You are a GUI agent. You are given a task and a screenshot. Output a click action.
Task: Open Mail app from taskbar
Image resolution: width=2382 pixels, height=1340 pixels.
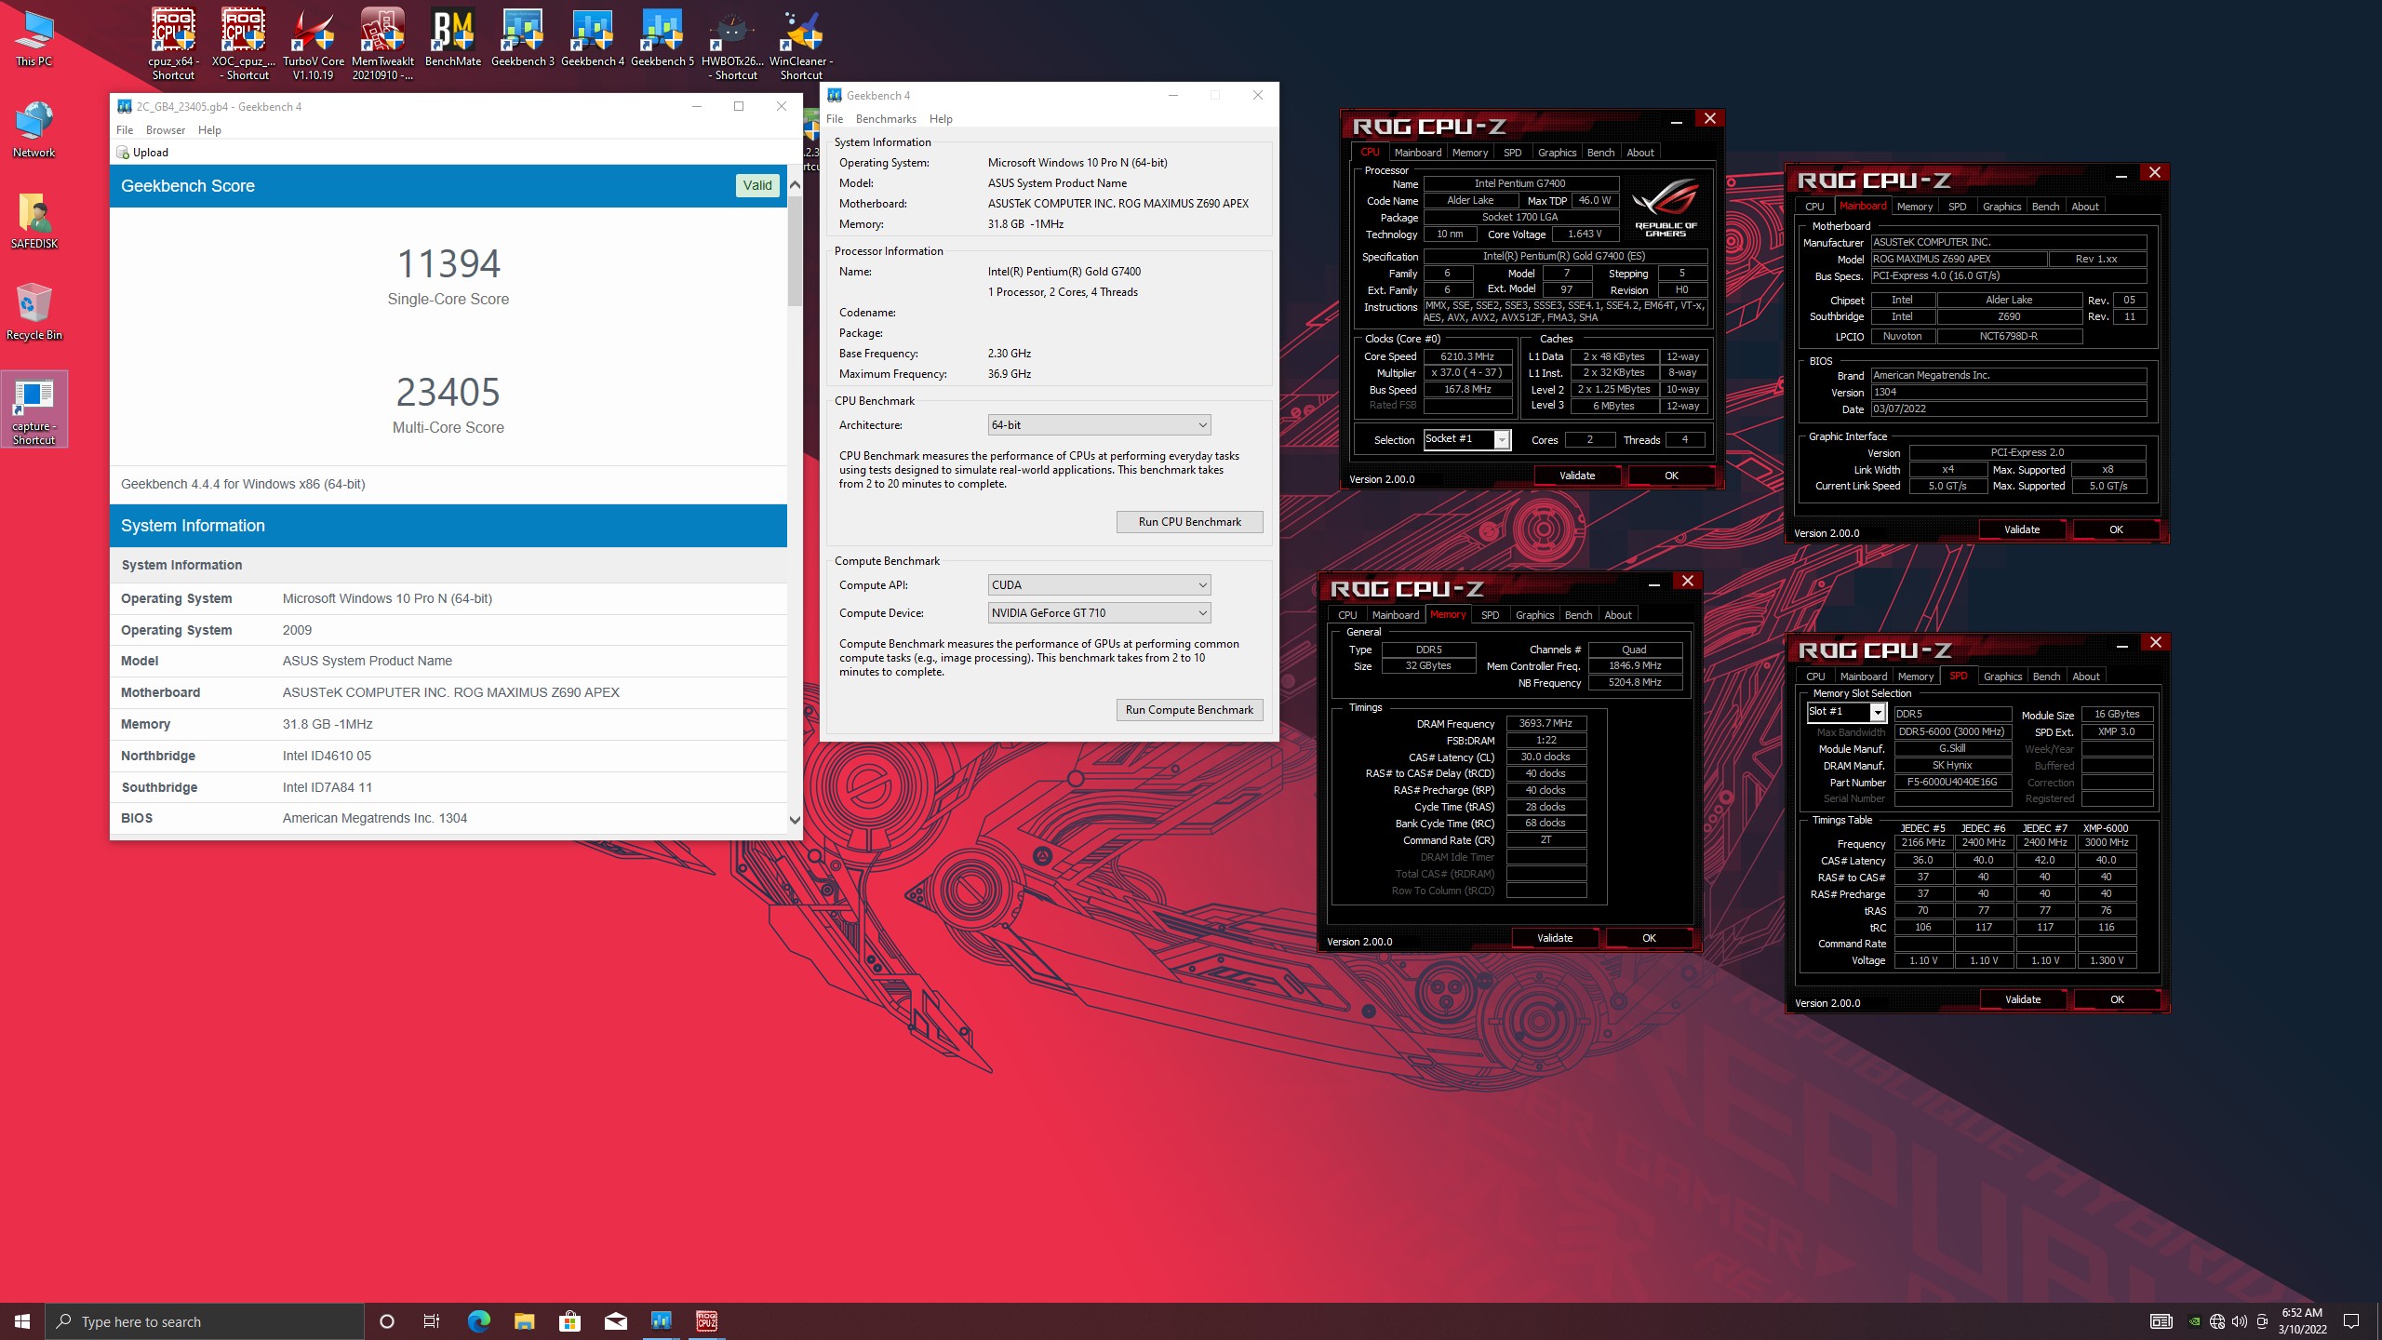[x=615, y=1321]
